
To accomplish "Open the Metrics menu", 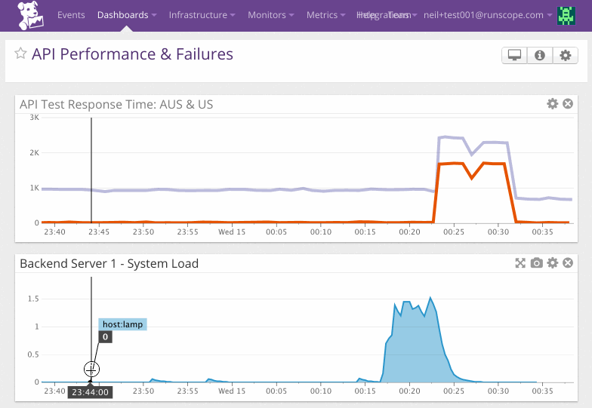I will (x=325, y=15).
